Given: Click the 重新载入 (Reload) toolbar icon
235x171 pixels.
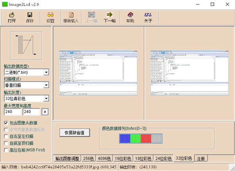Looking at the screenshot, I should coord(70,17).
